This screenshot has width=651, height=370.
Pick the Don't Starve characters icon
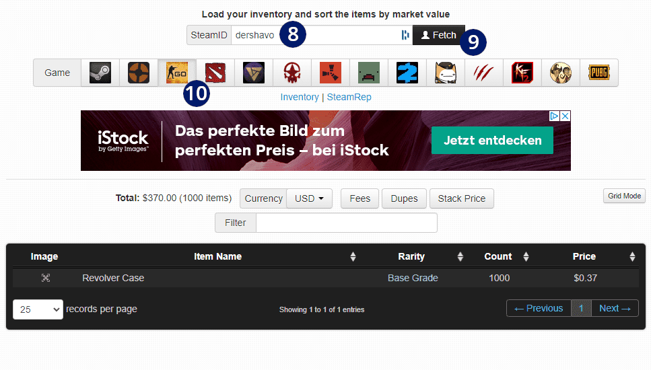tap(561, 73)
